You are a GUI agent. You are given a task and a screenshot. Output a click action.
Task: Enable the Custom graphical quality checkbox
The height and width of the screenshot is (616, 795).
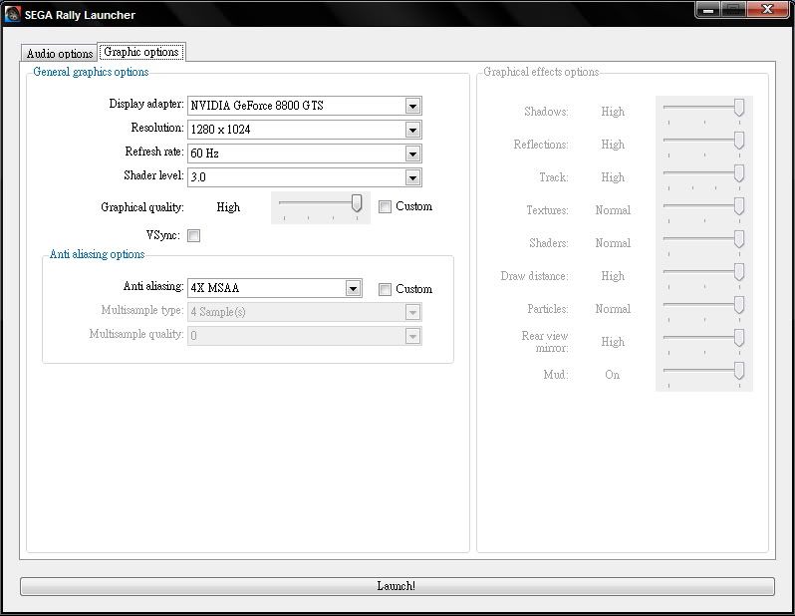(x=385, y=207)
